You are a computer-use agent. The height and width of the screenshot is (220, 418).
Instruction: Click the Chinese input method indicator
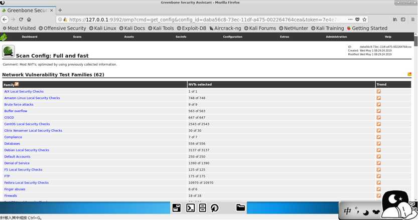pos(347,211)
